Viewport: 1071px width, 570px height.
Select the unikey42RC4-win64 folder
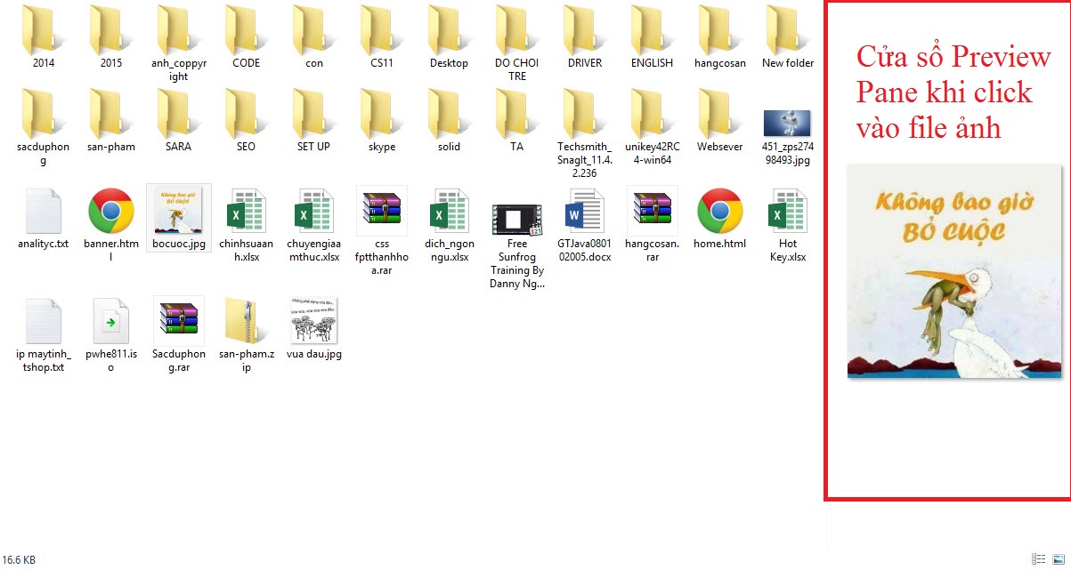652,127
